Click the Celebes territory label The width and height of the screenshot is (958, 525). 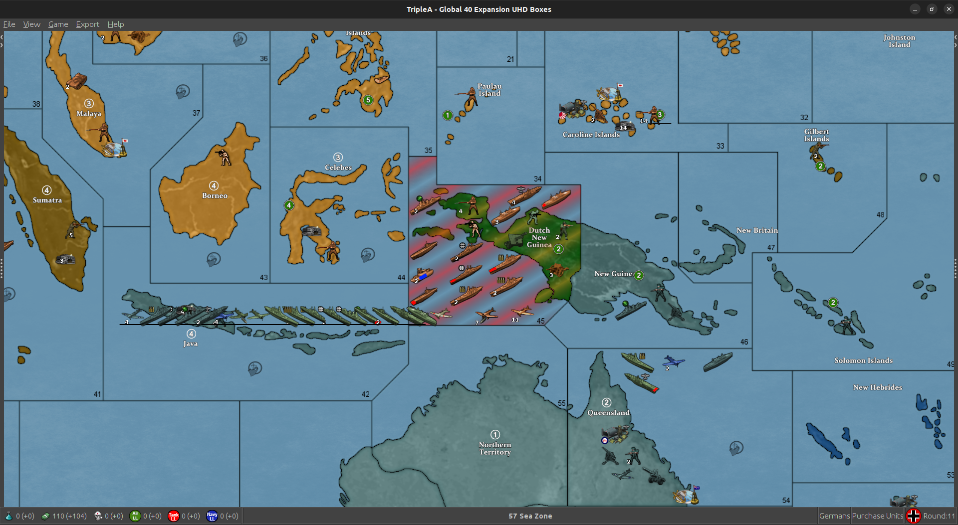(338, 168)
